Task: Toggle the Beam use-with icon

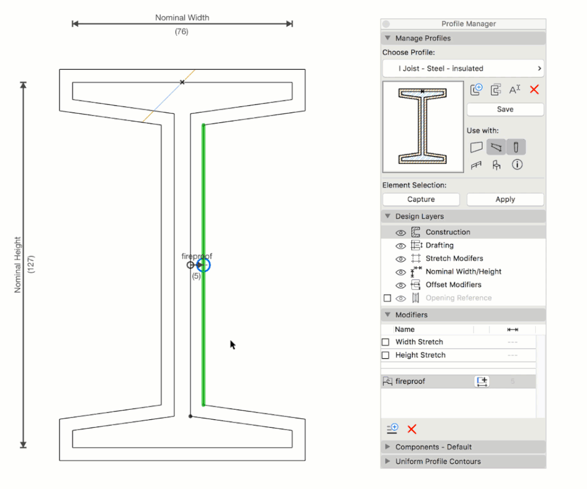Action: pyautogui.click(x=496, y=147)
